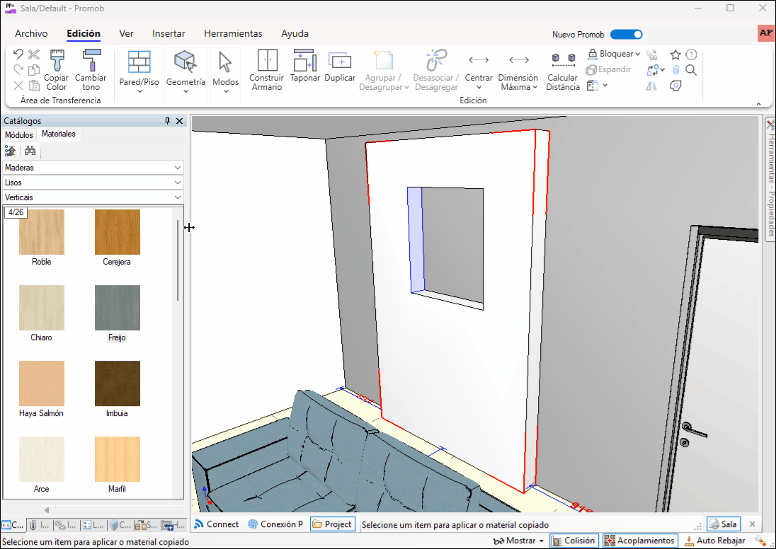Open Calcular Distância tool
Screen dimensions: 776x549
pyautogui.click(x=563, y=69)
